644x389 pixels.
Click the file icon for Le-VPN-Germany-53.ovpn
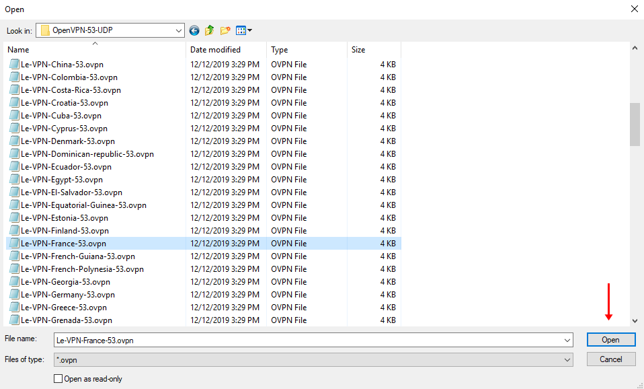(x=14, y=294)
